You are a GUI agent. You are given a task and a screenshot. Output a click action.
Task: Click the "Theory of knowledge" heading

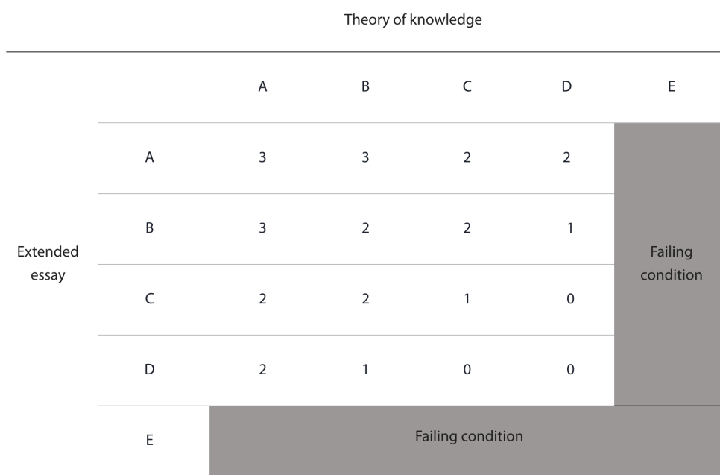click(x=412, y=21)
